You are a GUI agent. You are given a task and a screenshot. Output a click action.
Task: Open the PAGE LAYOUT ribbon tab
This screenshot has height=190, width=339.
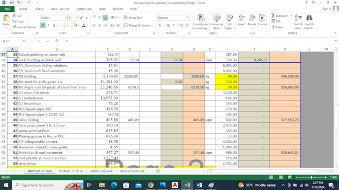(60, 9)
